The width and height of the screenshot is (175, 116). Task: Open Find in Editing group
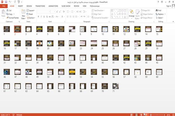click(x=158, y=10)
